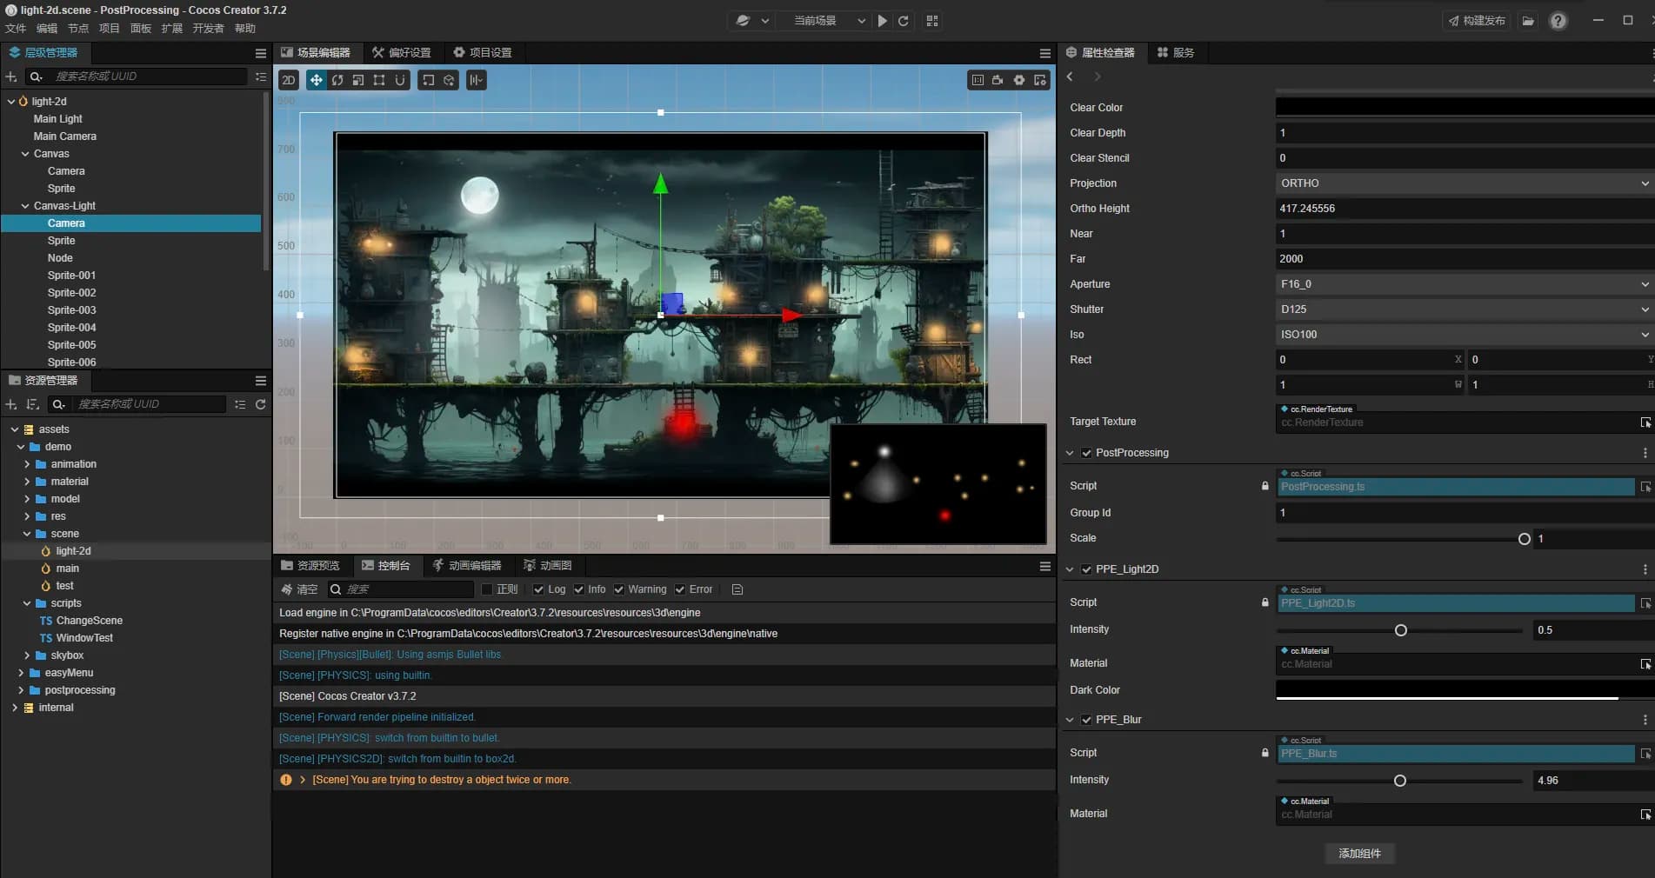This screenshot has height=878, width=1655.
Task: Click the asset sort order icon
Action: [33, 404]
